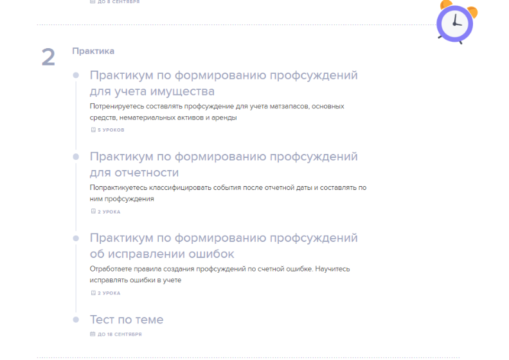Screen dimensions: 509x360
Task: Select timeline bullet for исправлении ошибок practicum
Action: coord(76,238)
